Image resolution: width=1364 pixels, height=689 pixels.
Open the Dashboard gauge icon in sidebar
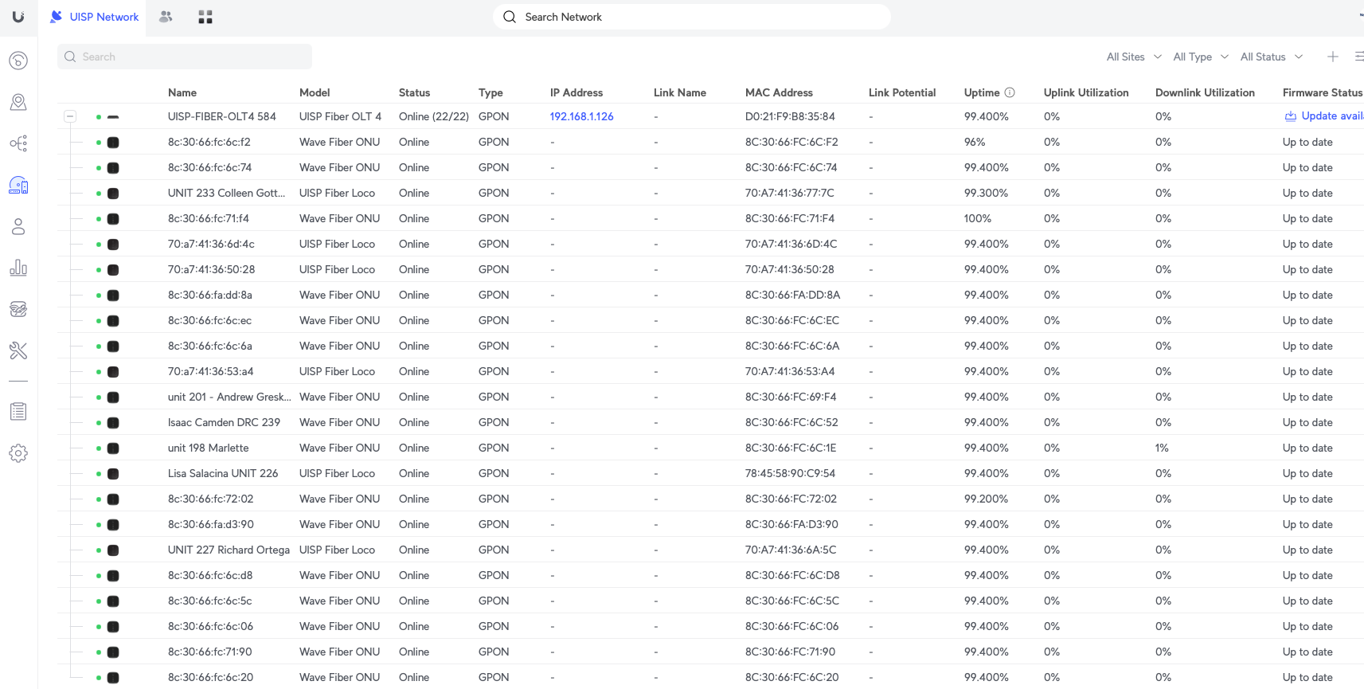pos(18,61)
